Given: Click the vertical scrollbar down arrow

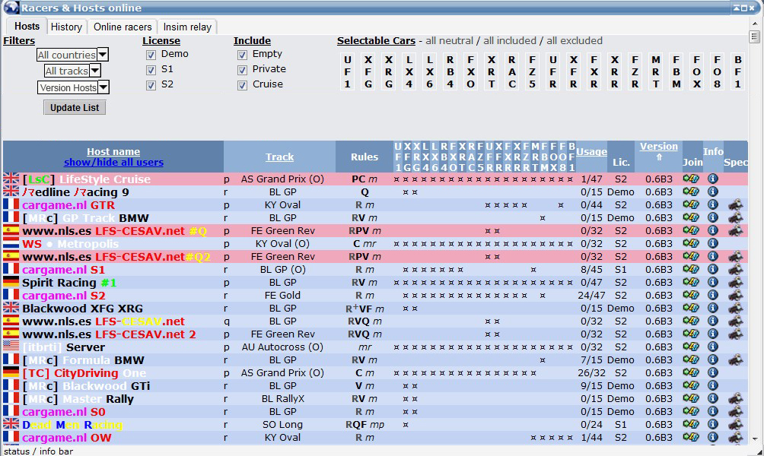Looking at the screenshot, I should point(755,438).
